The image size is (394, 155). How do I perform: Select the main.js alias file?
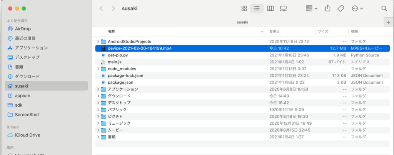(242, 62)
